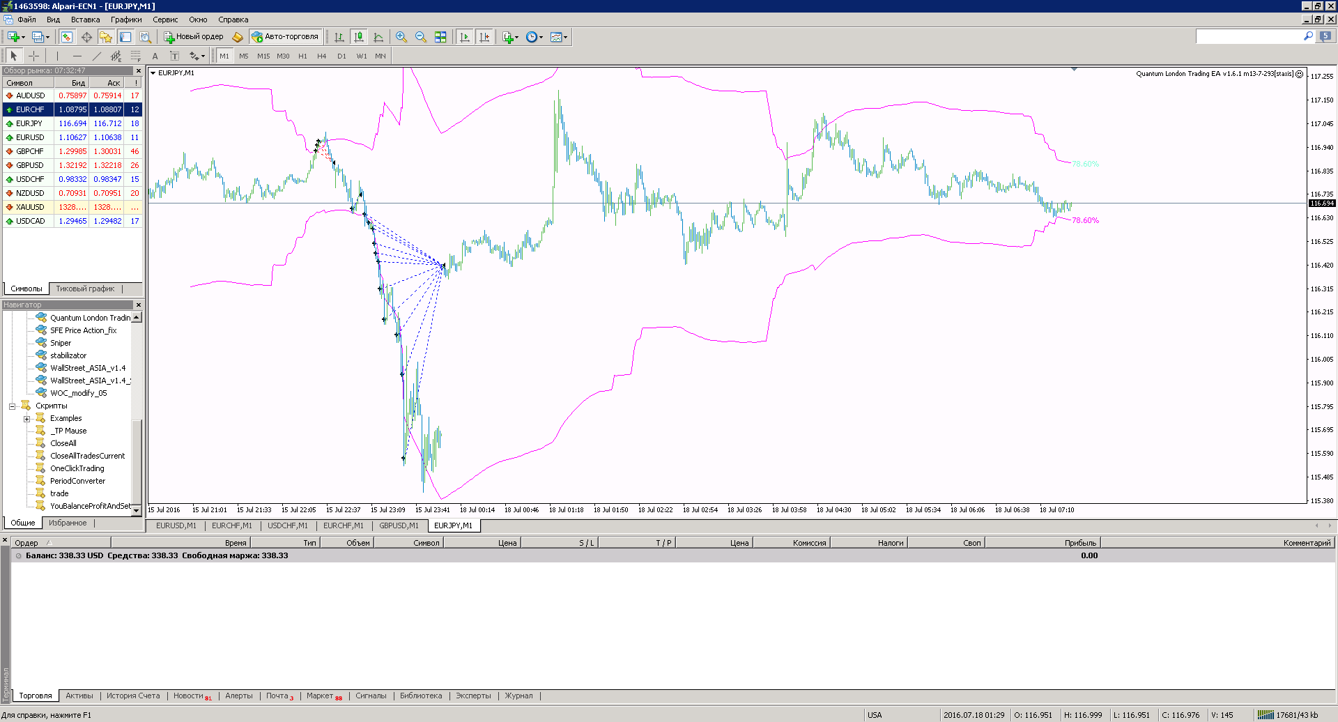1338x722 pixels.
Task: Toggle chart auto-scroll icon
Action: click(x=465, y=37)
